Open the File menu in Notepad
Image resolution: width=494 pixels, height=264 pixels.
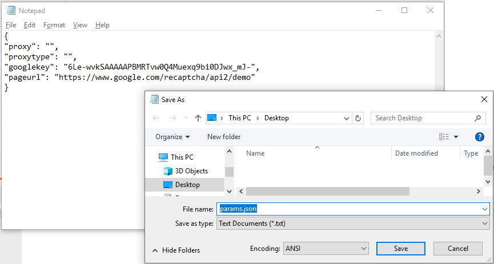[11, 25]
